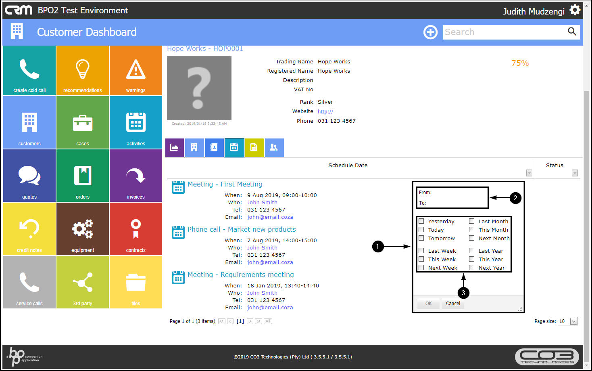
Task: Check the Next Week checkbox
Action: 421,268
